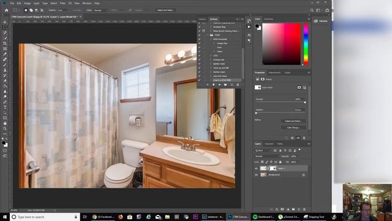
Task: Select the Zoom tool
Action: 5,128
